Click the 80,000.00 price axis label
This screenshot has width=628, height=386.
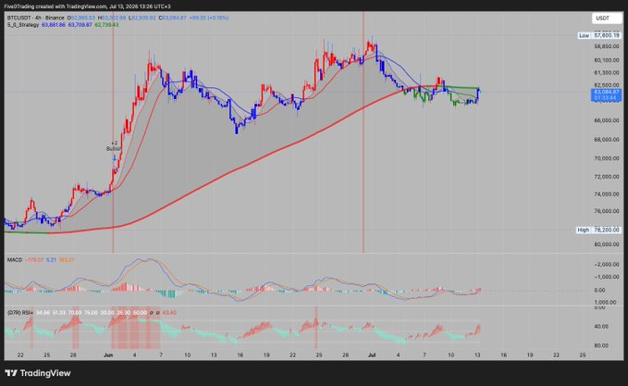(x=607, y=244)
